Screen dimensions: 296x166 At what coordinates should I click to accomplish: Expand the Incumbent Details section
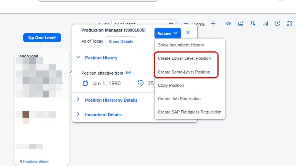[78, 114]
